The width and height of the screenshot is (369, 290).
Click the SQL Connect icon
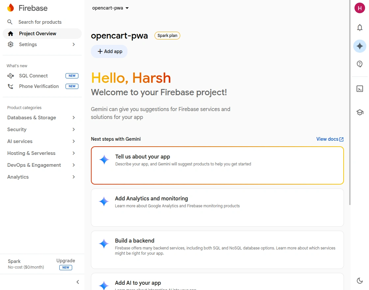coord(10,76)
